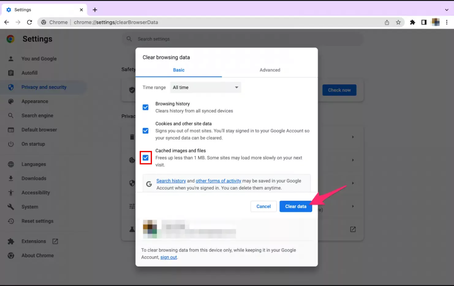
Task: Expand tab search chevron in title bar
Action: [447, 10]
